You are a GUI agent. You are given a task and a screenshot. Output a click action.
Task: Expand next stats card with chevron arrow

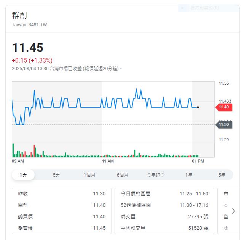pos(233,211)
